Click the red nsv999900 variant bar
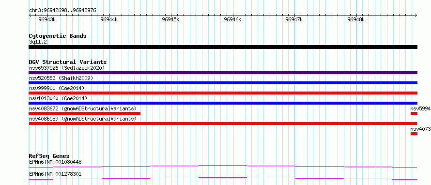431x185 pixels. click(x=223, y=93)
